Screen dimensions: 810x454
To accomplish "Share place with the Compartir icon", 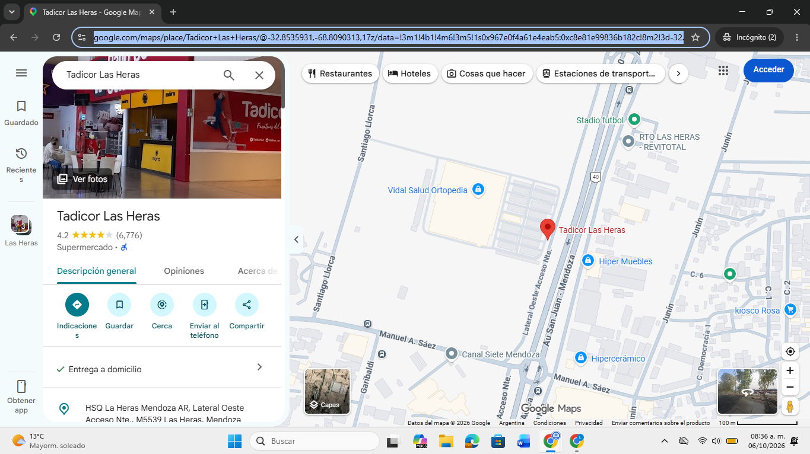I will [x=247, y=305].
